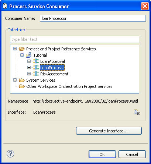The image size is (151, 164).
Task: Click the Generate Interface button
Action: click(x=109, y=131)
